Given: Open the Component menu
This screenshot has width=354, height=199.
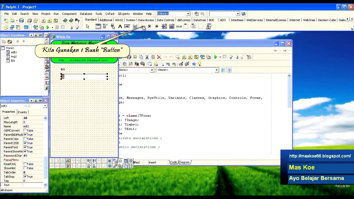Looking at the screenshot, I should [x=69, y=14].
